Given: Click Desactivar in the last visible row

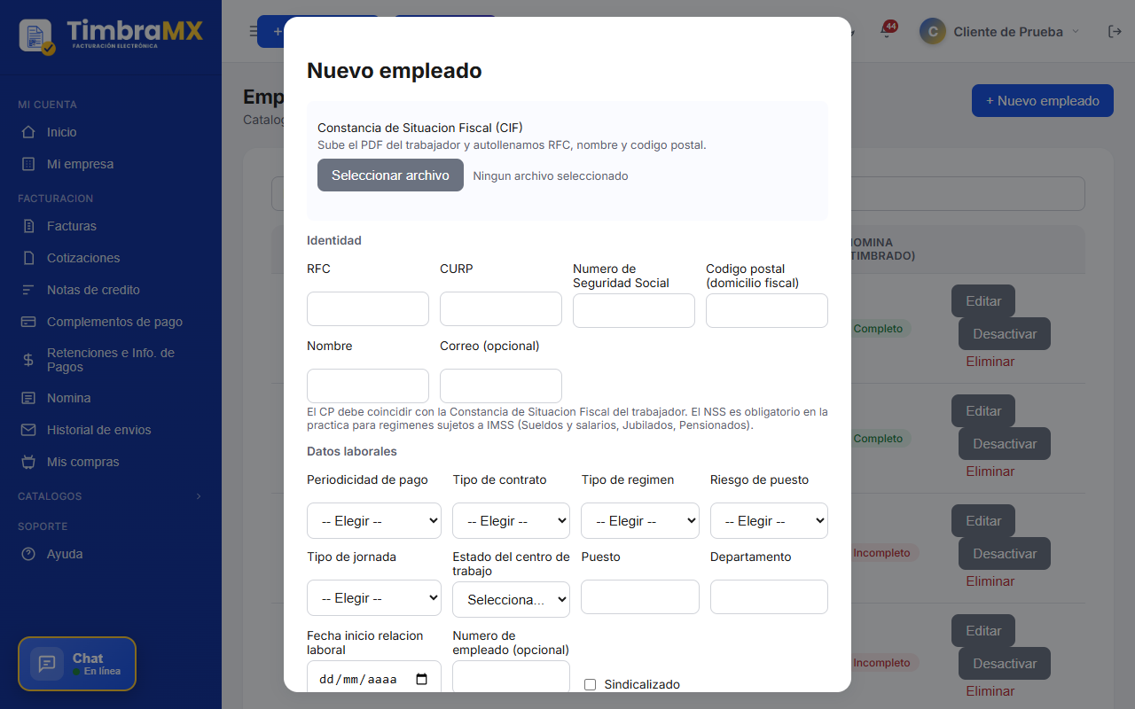Looking at the screenshot, I should [1005, 664].
